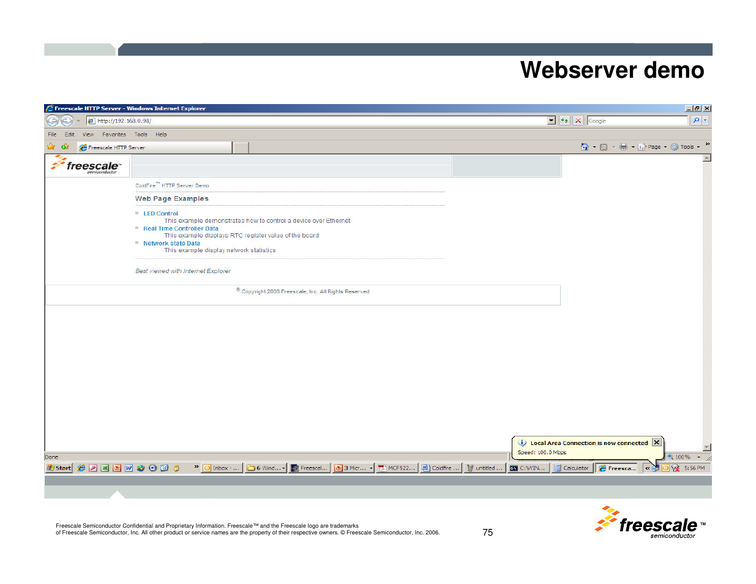Close the Local Area Connection balloon
Image resolution: width=756 pixels, height=584 pixels.
656,442
